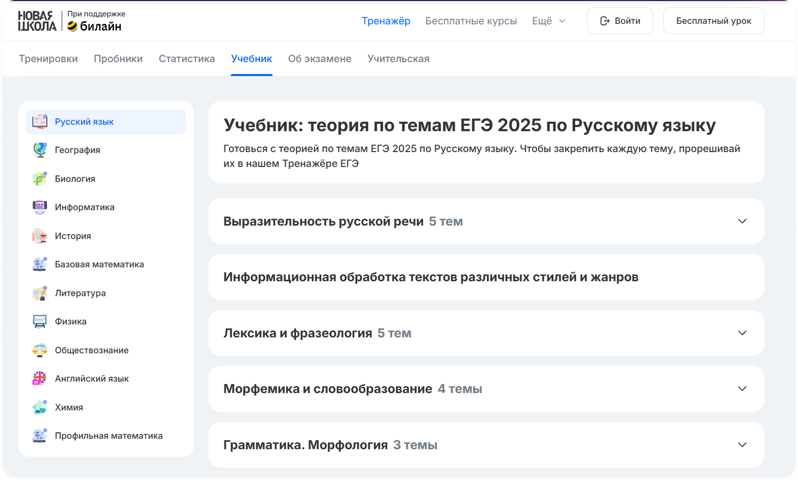Open Бесплатные курсы in top navigation
Screen dimensions: 798x480
tap(471, 21)
